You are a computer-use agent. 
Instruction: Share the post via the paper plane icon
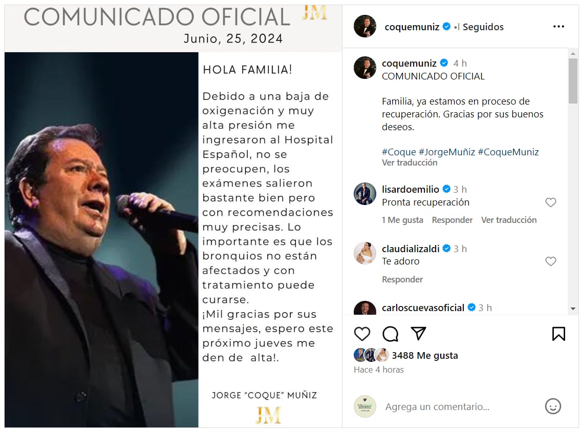coord(418,334)
